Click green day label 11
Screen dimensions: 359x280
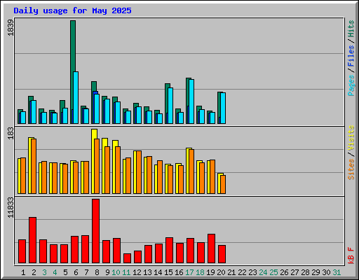126,272
